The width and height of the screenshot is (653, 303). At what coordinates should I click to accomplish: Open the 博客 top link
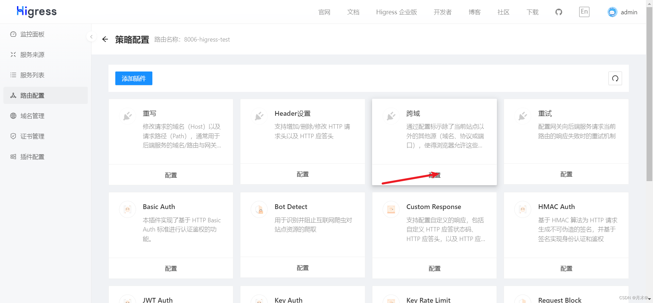(474, 12)
